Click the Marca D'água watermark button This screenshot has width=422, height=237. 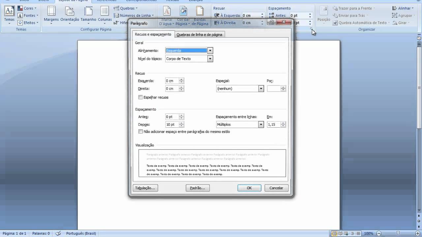167,15
